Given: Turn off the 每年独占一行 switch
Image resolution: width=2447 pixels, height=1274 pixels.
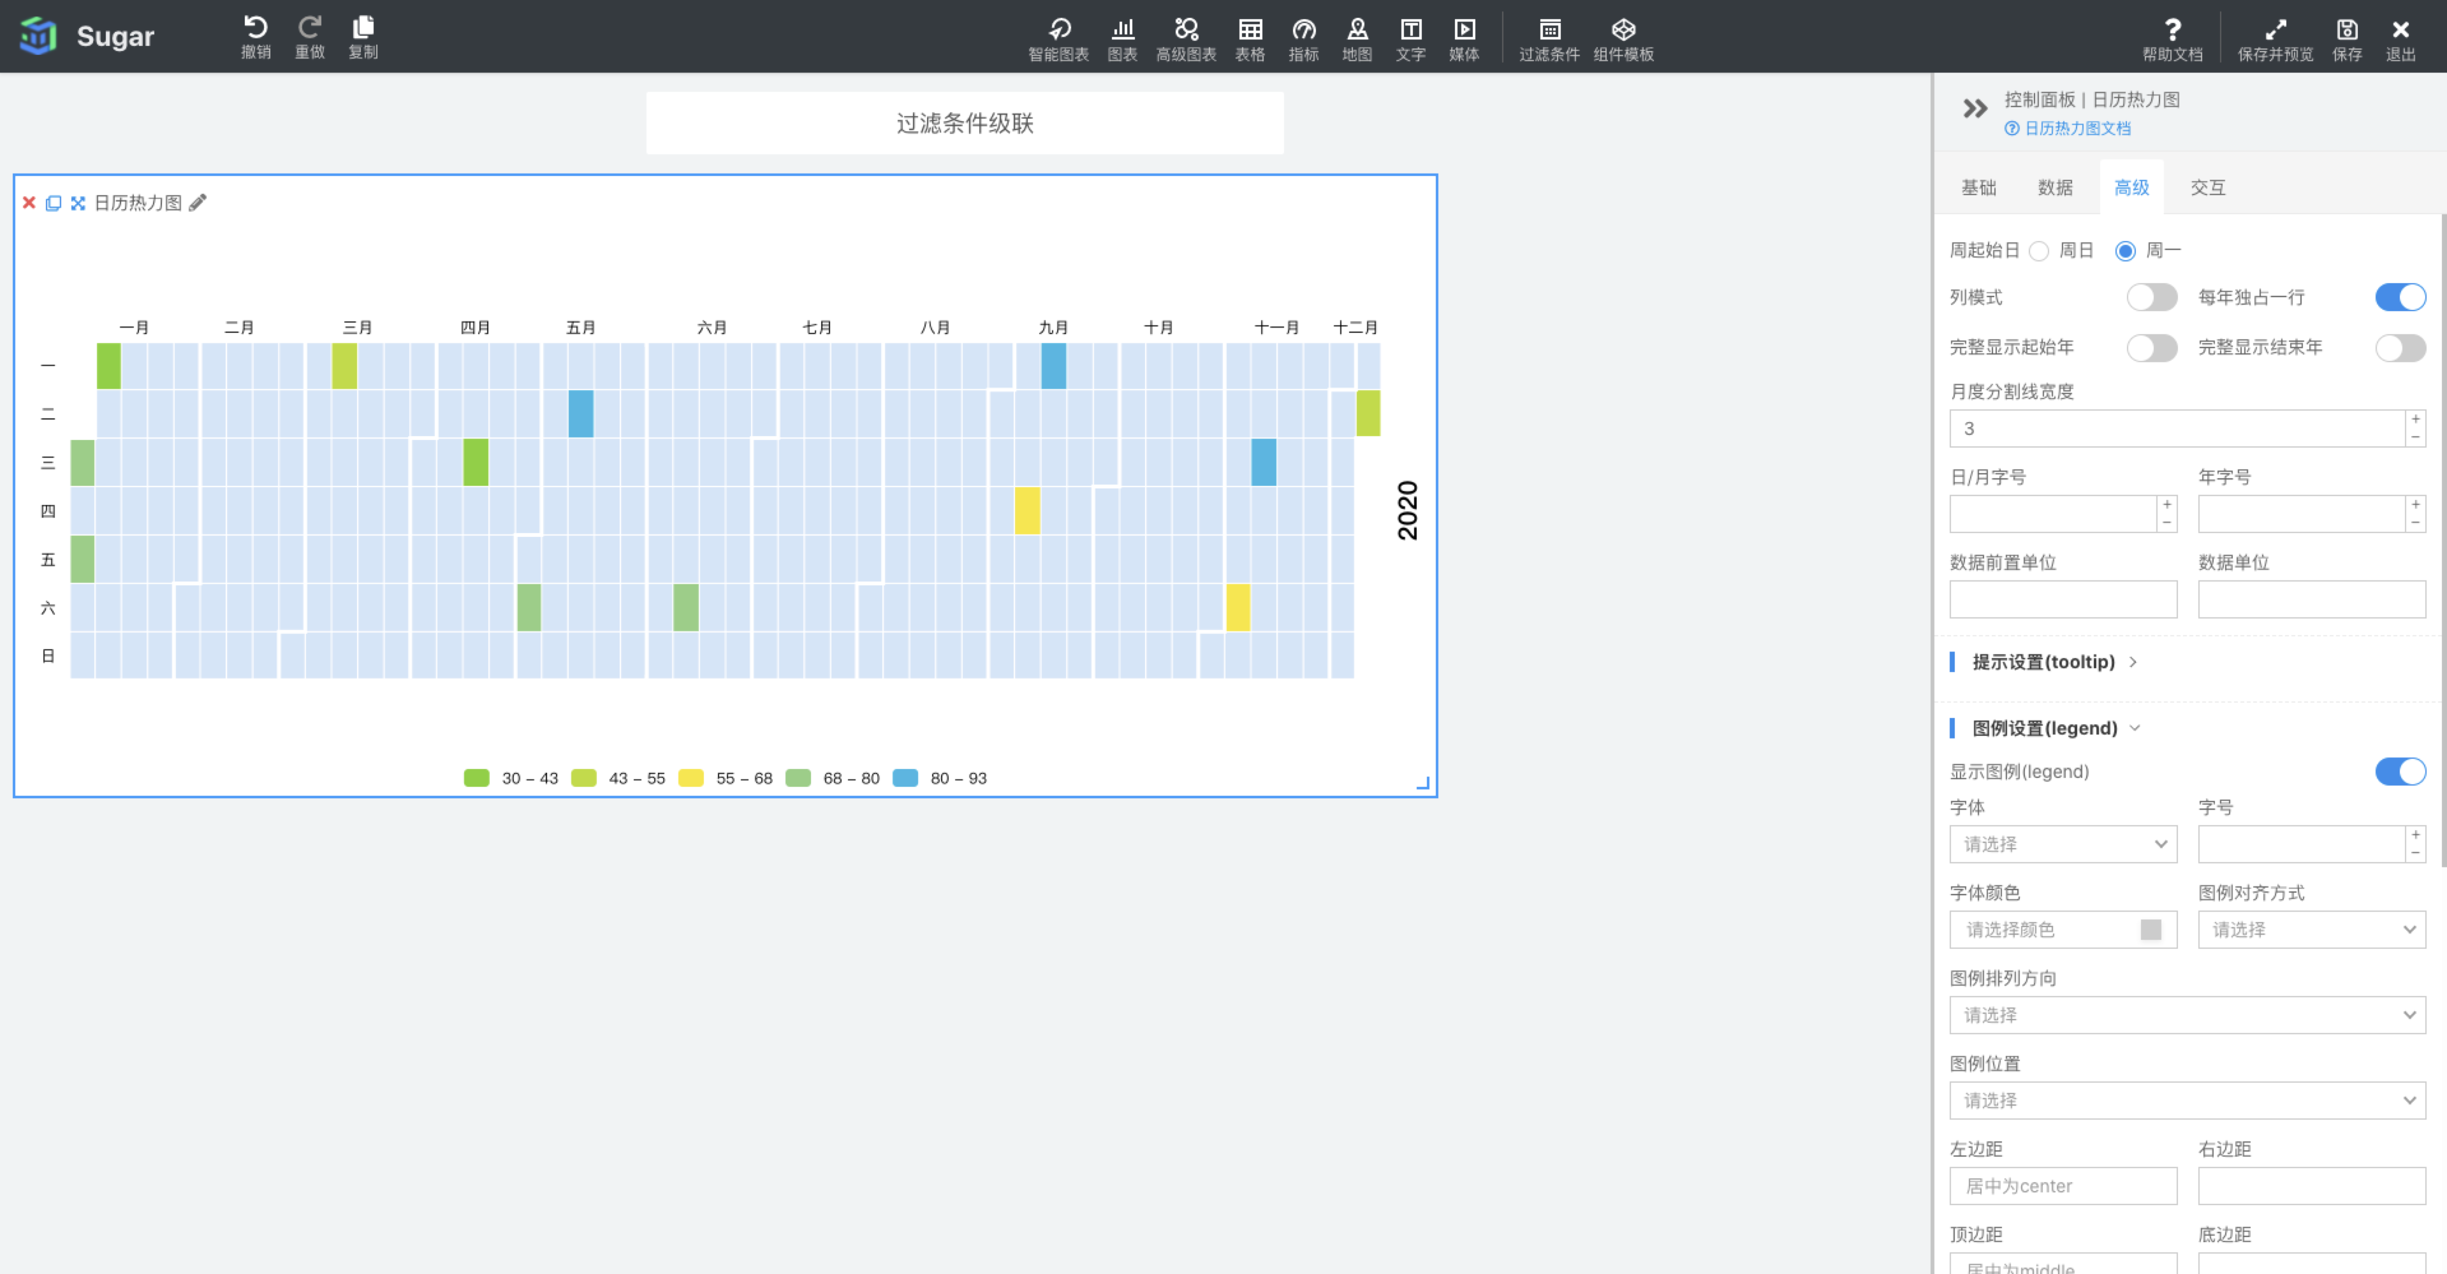Looking at the screenshot, I should 2400,297.
